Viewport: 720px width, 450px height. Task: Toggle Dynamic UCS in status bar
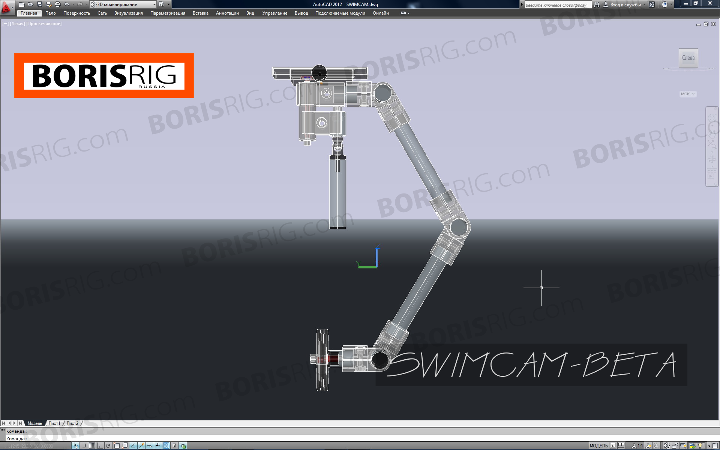(x=141, y=446)
